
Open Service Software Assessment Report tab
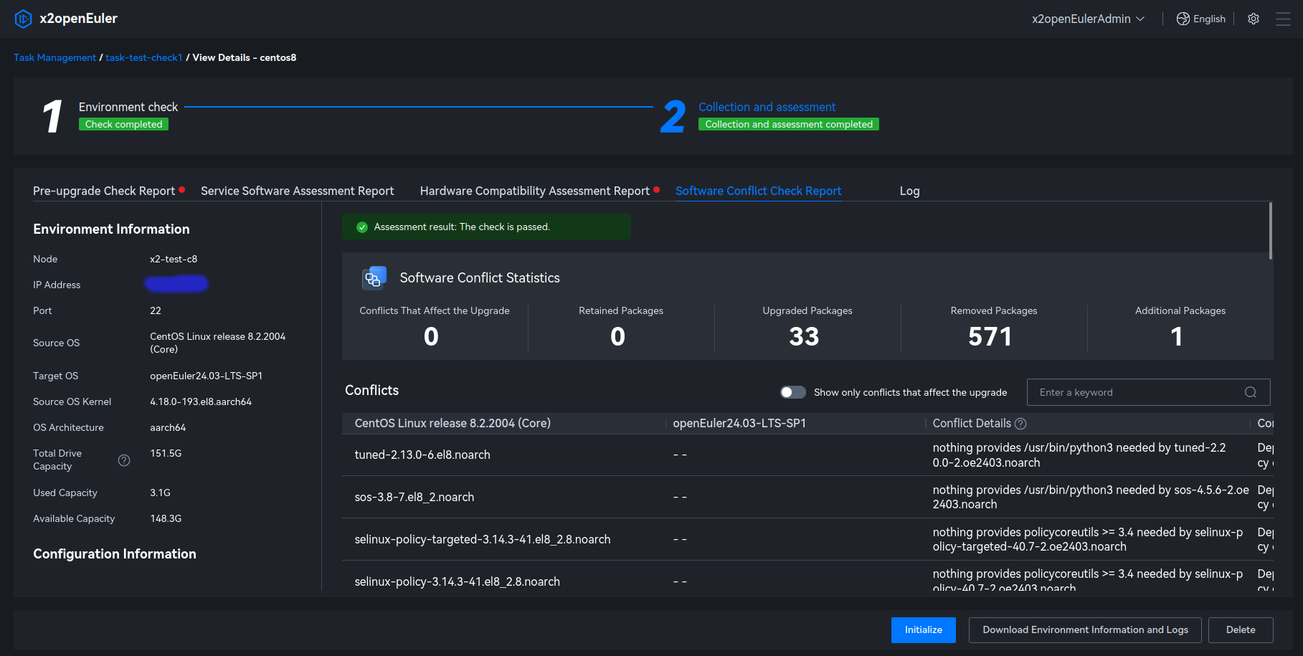point(297,191)
